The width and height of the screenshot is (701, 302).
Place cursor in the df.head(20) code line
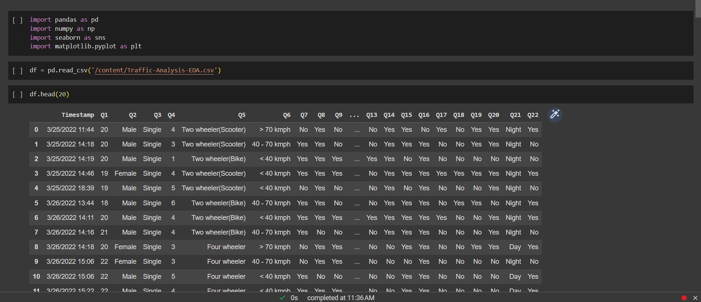pyautogui.click(x=49, y=94)
